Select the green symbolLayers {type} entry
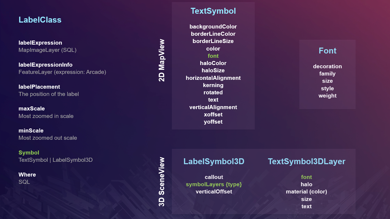Screen dimensions: 390x219 [x=214, y=185]
